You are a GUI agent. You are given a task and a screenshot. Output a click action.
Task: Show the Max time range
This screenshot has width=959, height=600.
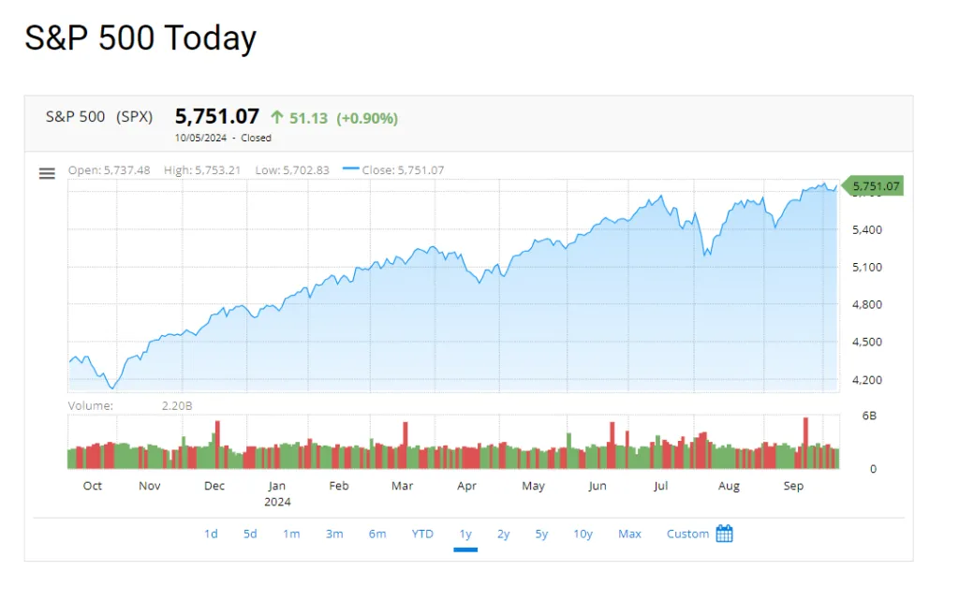pyautogui.click(x=629, y=534)
